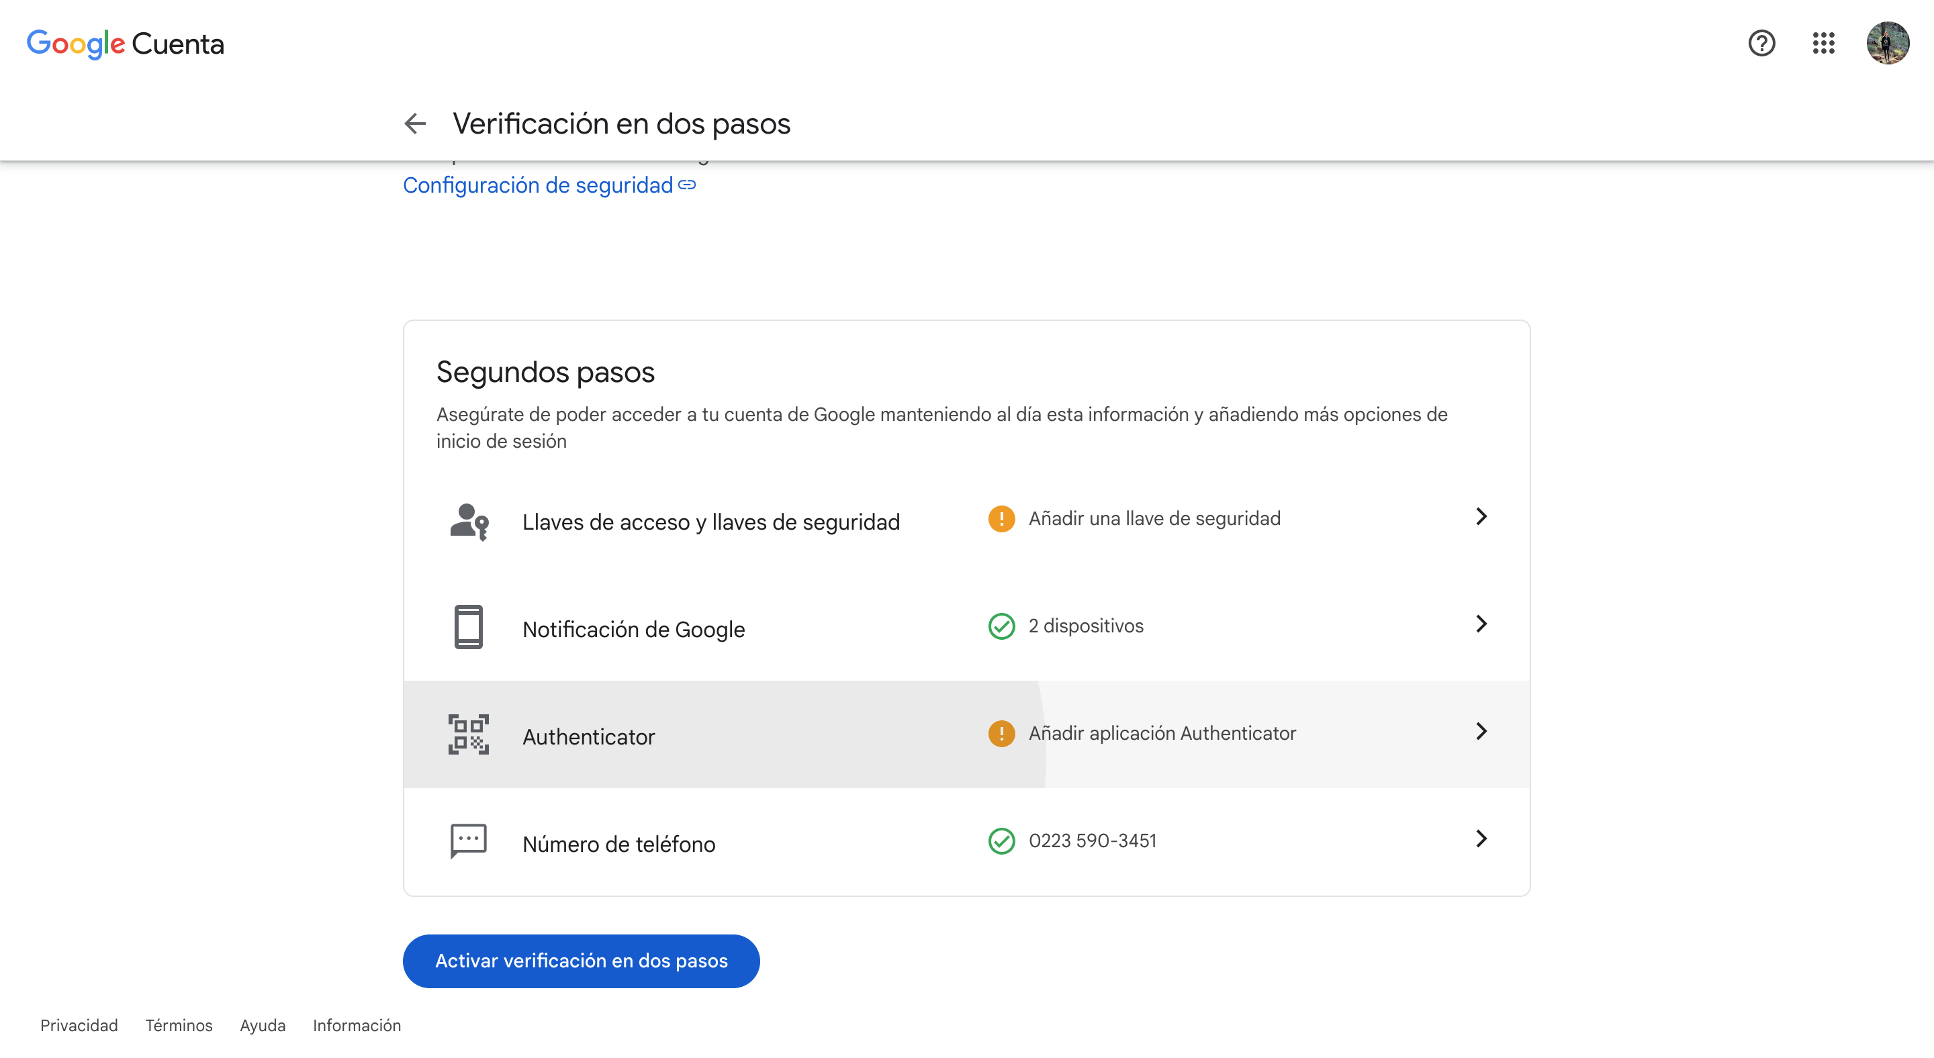Image resolution: width=1934 pixels, height=1058 pixels.
Task: Click the orange warning icon for security key
Action: click(1001, 518)
